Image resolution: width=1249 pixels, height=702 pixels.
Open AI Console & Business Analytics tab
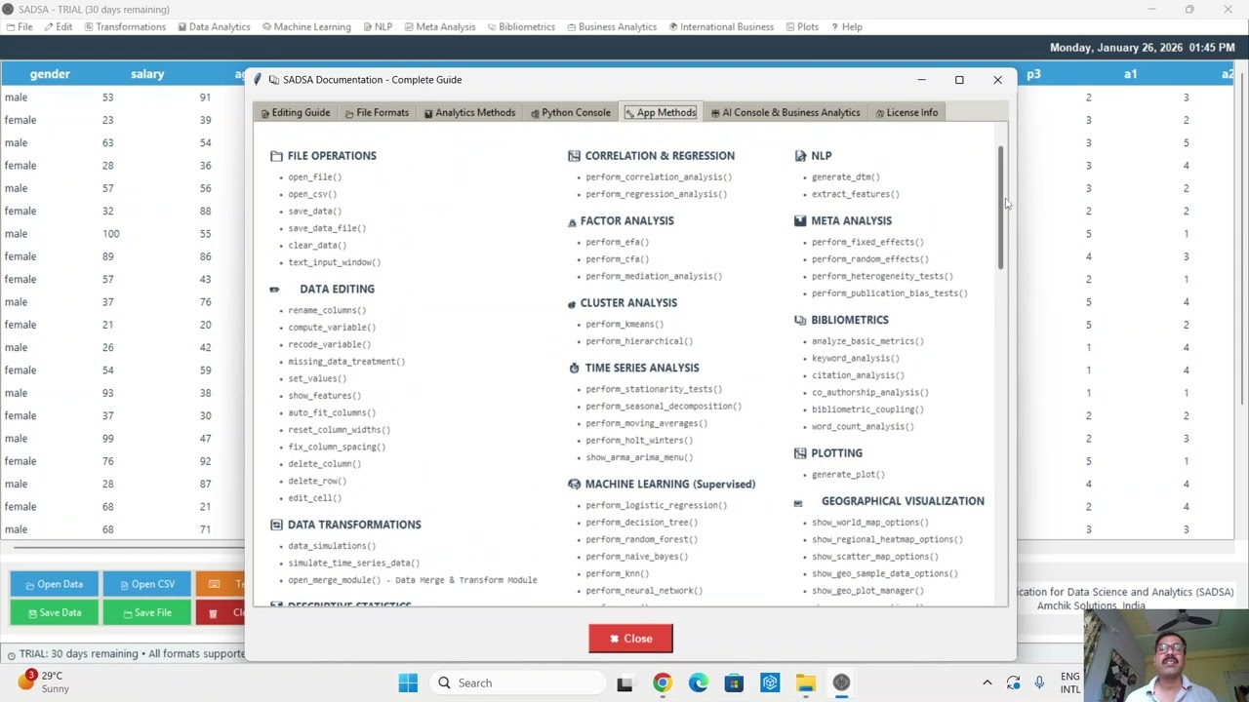point(786,112)
